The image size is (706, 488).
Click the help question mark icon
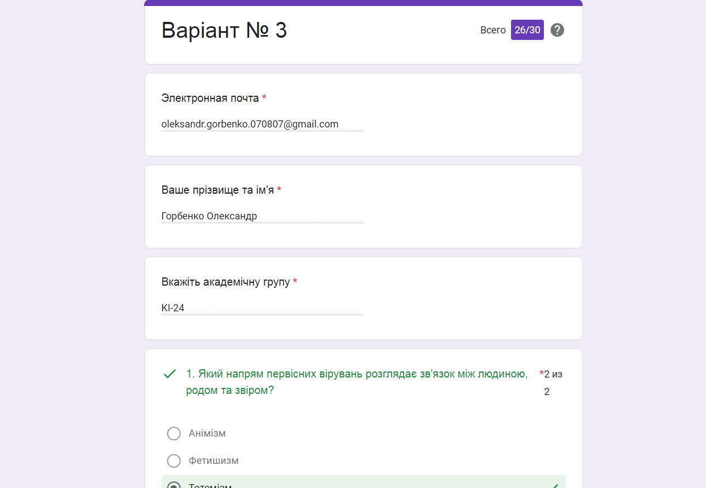[557, 30]
